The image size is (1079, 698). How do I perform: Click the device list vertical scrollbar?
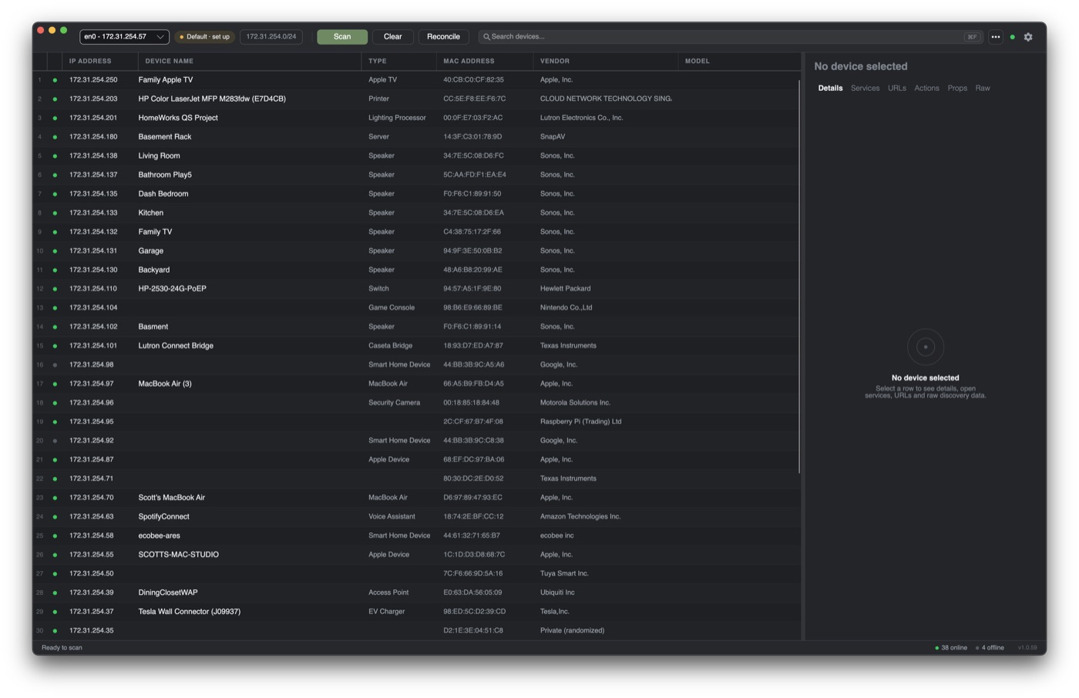[799, 276]
